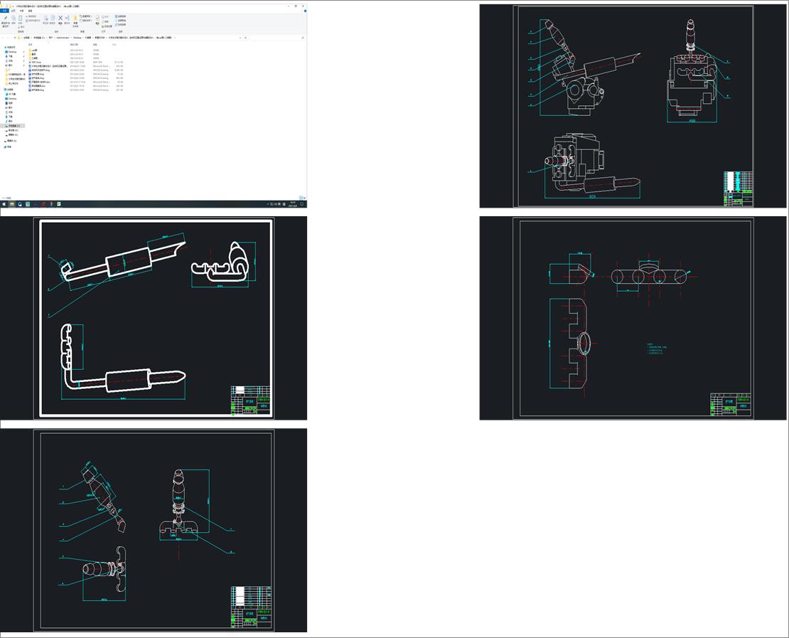Open the manifold part drawing with red centerlines
Viewport: 789px width, 638px height.
pos(633,318)
